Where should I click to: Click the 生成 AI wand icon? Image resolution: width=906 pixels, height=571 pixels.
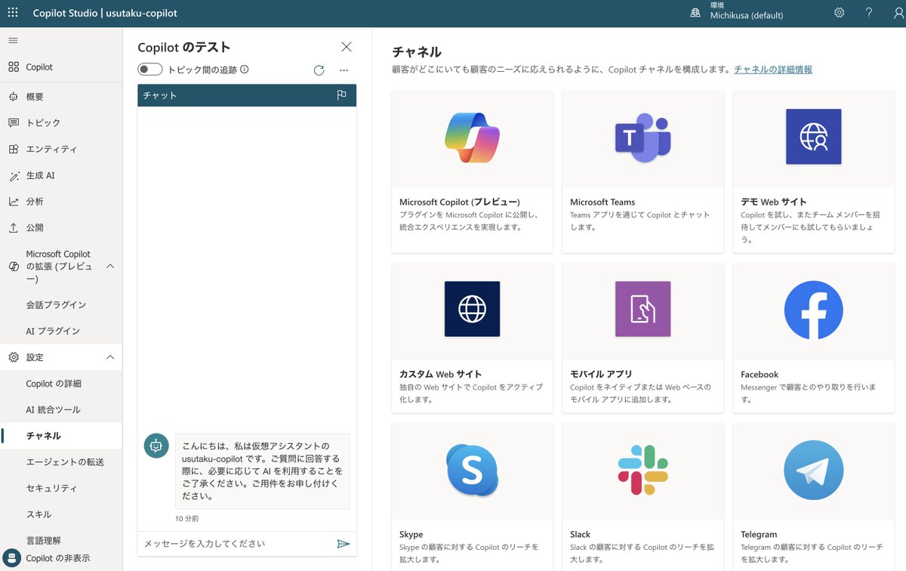coord(14,175)
